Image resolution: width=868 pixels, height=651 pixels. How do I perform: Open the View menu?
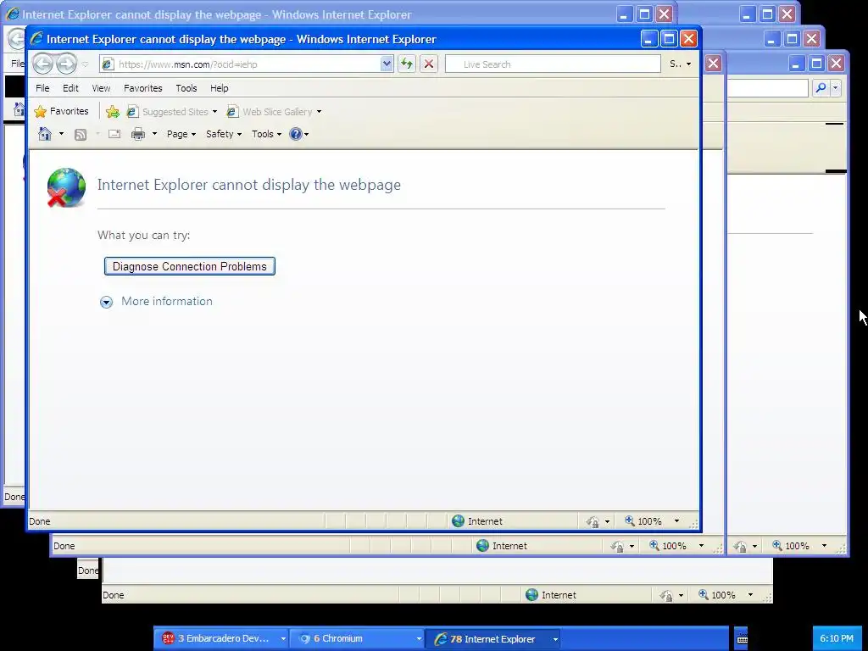tap(101, 88)
